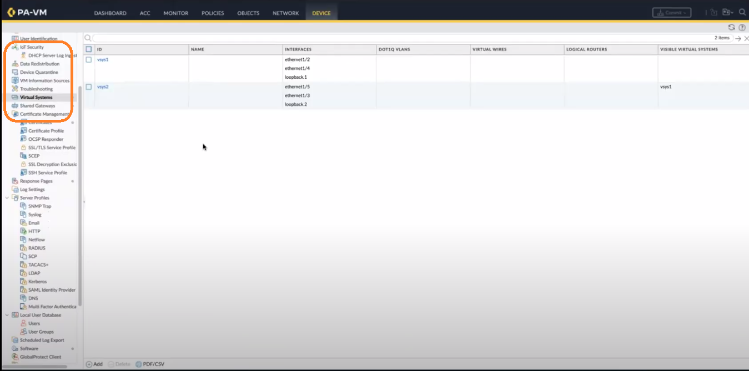Toggle the select-all checkbox in header

click(x=89, y=49)
